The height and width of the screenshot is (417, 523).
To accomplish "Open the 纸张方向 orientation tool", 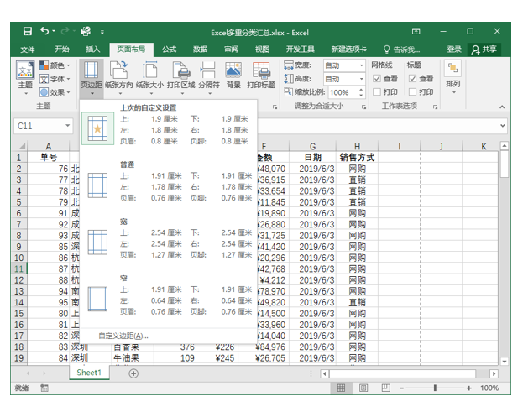I will coord(118,78).
